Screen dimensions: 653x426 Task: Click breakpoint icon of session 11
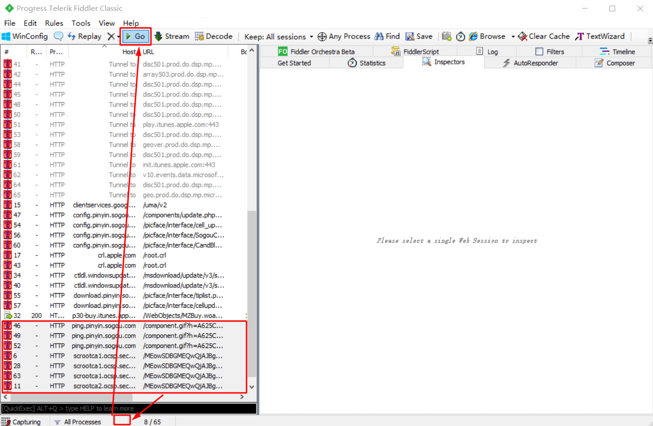click(x=8, y=386)
